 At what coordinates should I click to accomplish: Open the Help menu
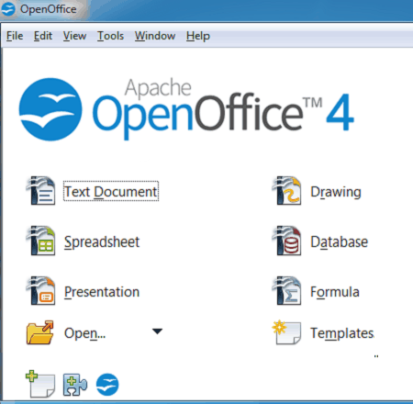click(198, 36)
